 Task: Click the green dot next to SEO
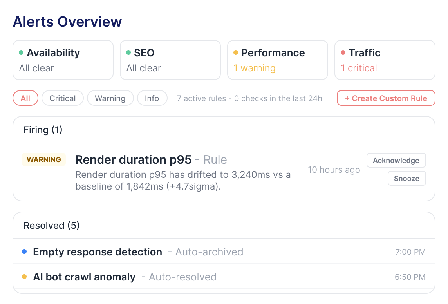pos(128,52)
